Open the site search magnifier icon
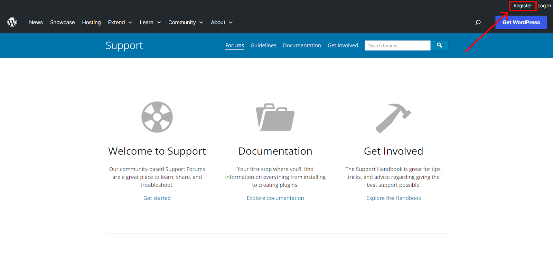Viewport: 553px width, 277px height. click(478, 22)
